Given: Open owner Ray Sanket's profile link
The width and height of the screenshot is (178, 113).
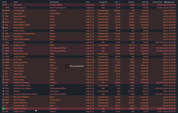Looking at the screenshot, I should 18,5.
